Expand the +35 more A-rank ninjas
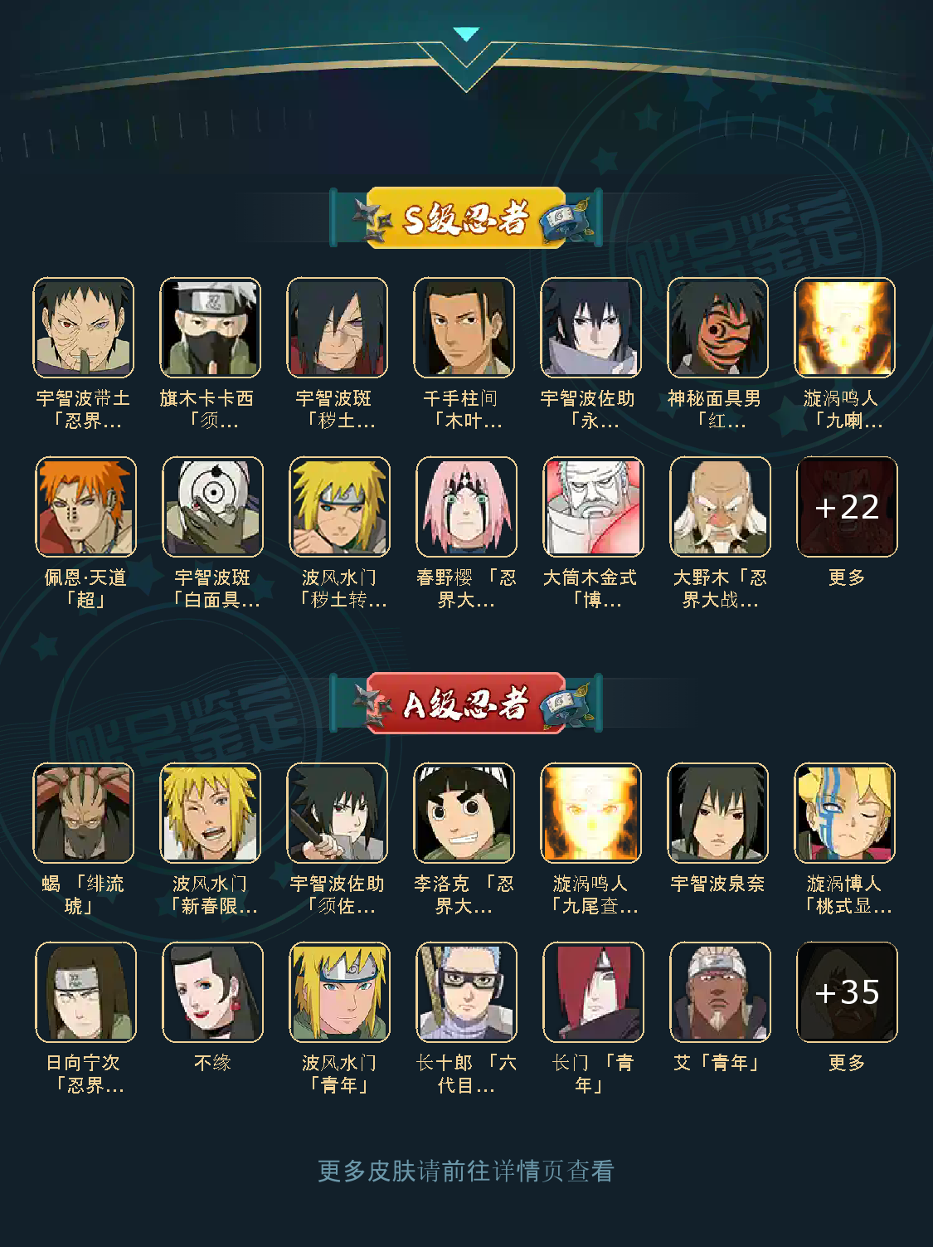The image size is (933, 1247). click(x=848, y=992)
